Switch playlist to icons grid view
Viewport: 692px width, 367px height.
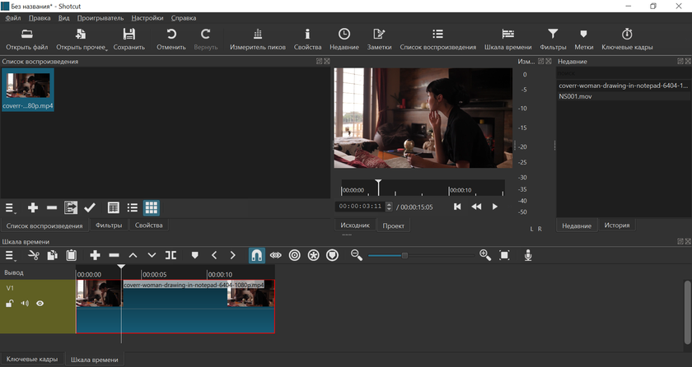152,207
